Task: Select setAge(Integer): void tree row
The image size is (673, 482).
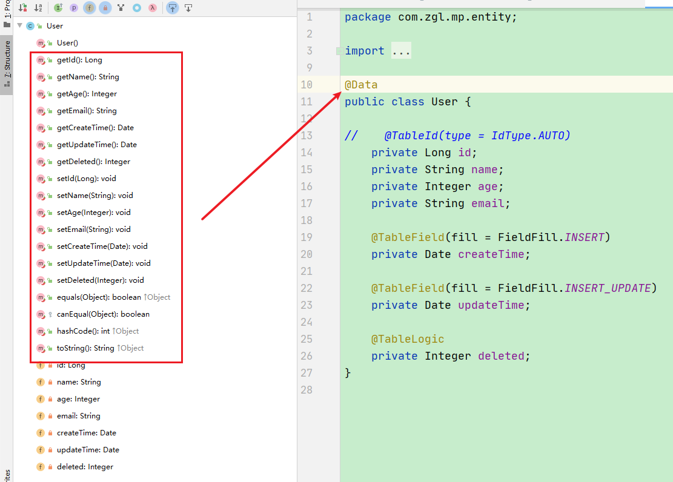Action: pos(93,213)
